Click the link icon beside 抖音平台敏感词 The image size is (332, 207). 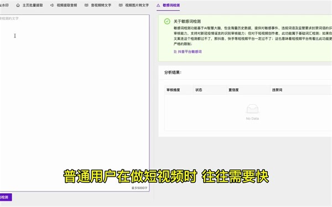(x=175, y=51)
